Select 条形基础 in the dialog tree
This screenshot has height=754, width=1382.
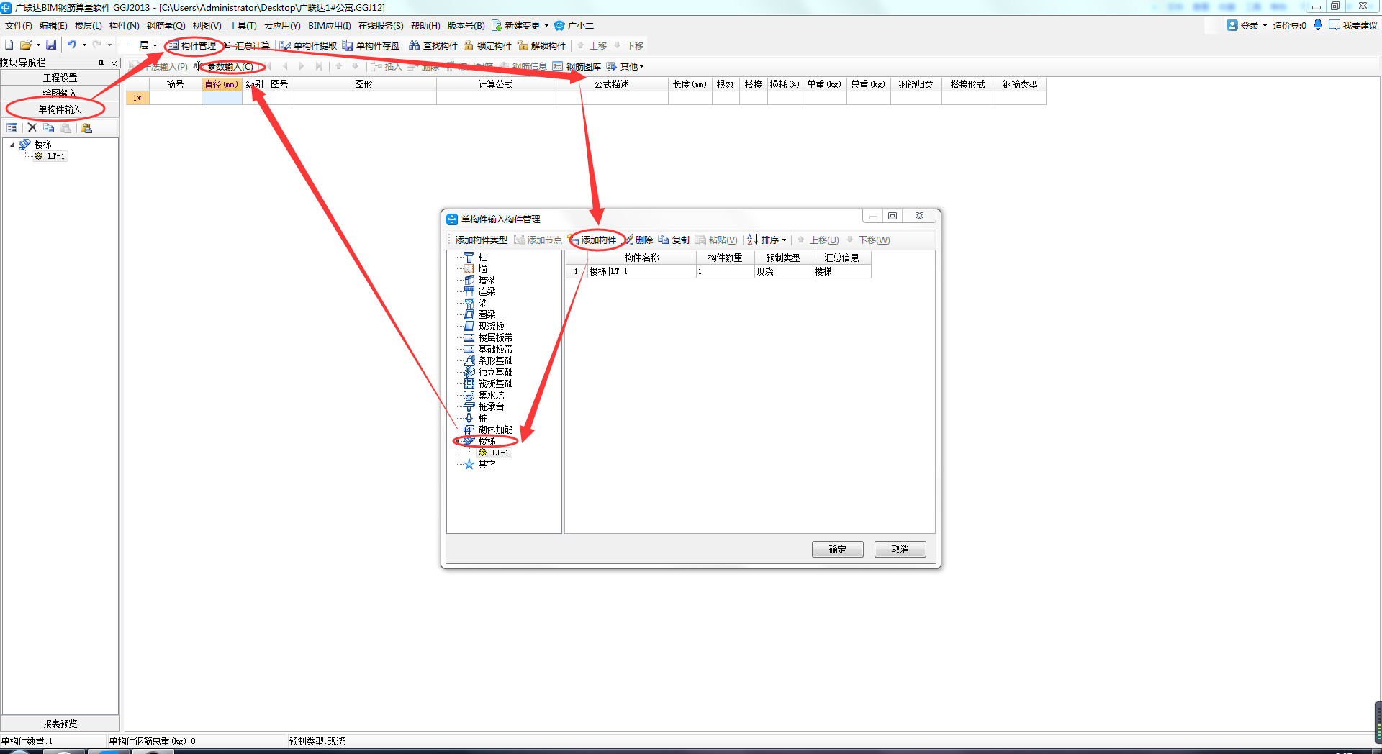tap(495, 361)
